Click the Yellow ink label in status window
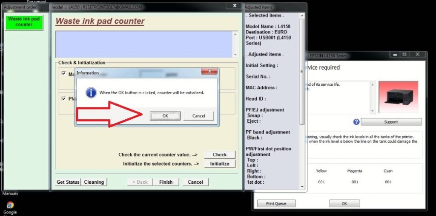This screenshot has height=216, width=436. pos(321,171)
